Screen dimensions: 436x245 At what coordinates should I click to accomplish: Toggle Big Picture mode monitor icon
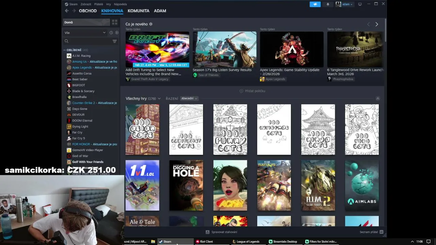pyautogui.click(x=360, y=4)
